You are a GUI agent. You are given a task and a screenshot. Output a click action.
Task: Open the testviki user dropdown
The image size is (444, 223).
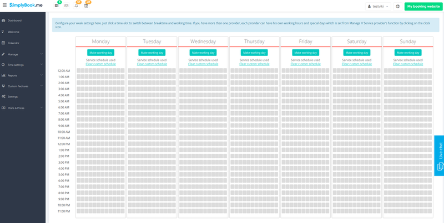point(379,6)
